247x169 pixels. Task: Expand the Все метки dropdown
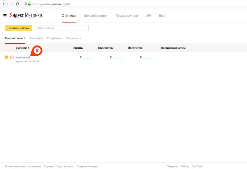pyautogui.click(x=73, y=38)
